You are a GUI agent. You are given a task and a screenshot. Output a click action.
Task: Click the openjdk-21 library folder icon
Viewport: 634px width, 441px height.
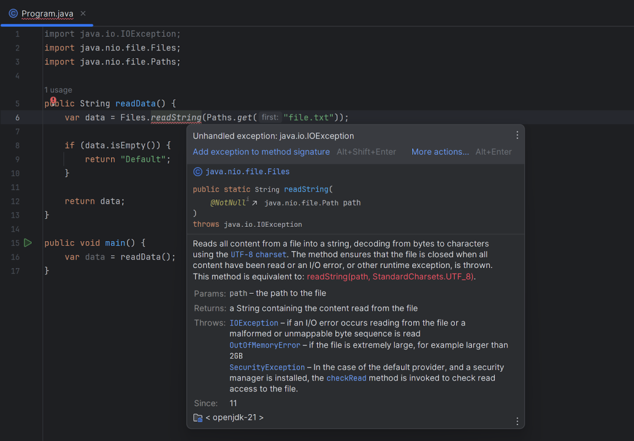tap(198, 418)
